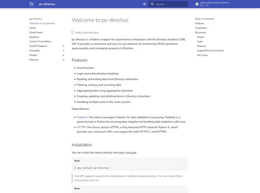Click the py-directus label atop sidebar
The image size is (260, 193).
(36, 19)
